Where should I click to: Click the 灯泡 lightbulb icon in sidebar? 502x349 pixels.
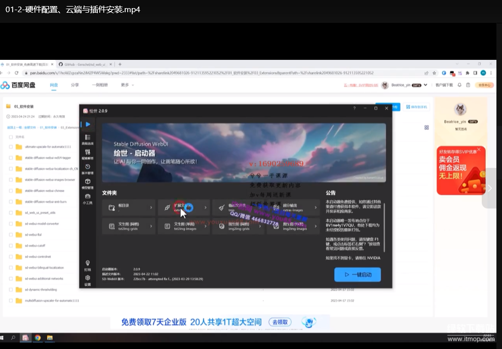(x=88, y=265)
